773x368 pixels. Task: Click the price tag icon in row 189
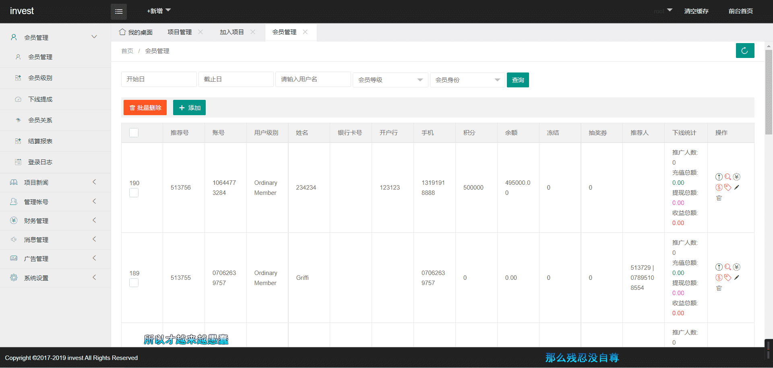pos(728,277)
